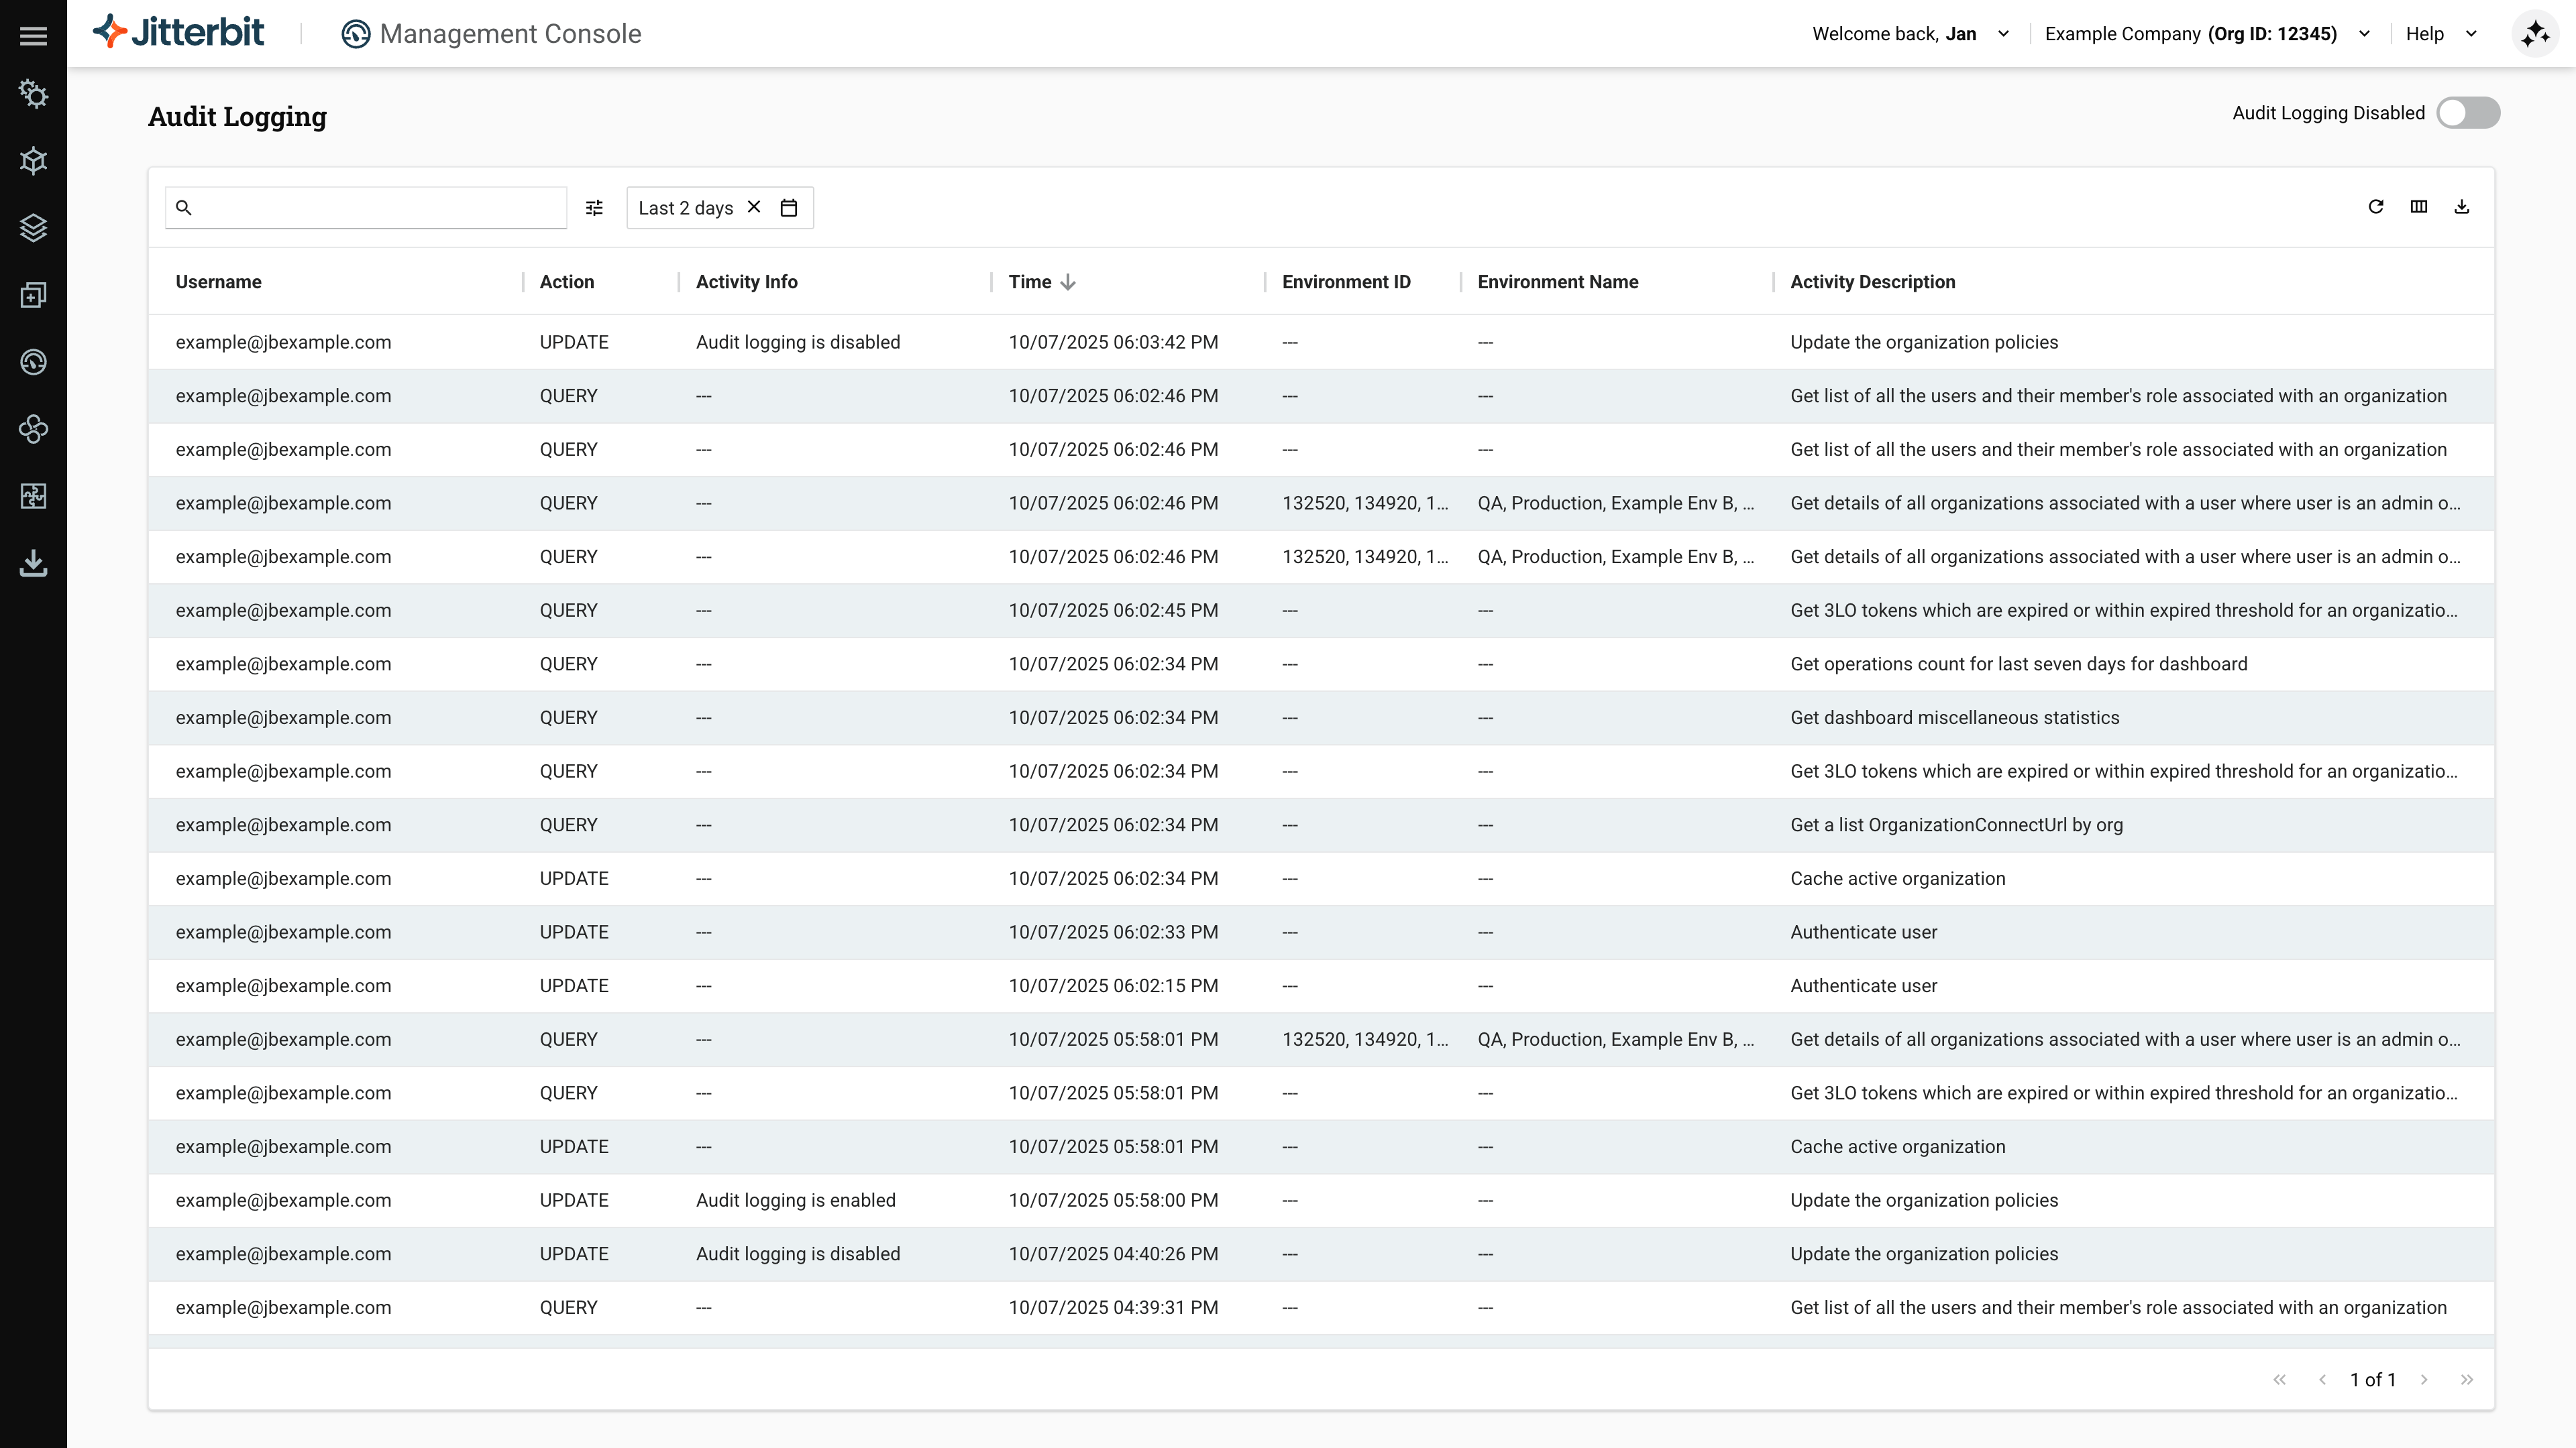Open the calendar icon in the date filter
This screenshot has width=2576, height=1448.
click(x=789, y=207)
